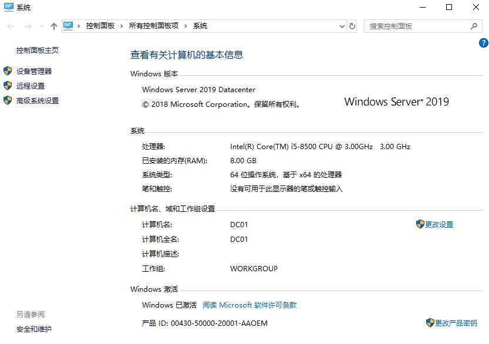This screenshot has height=344, width=489.
Task: Click the forward navigation arrow
Action: [x=28, y=26]
